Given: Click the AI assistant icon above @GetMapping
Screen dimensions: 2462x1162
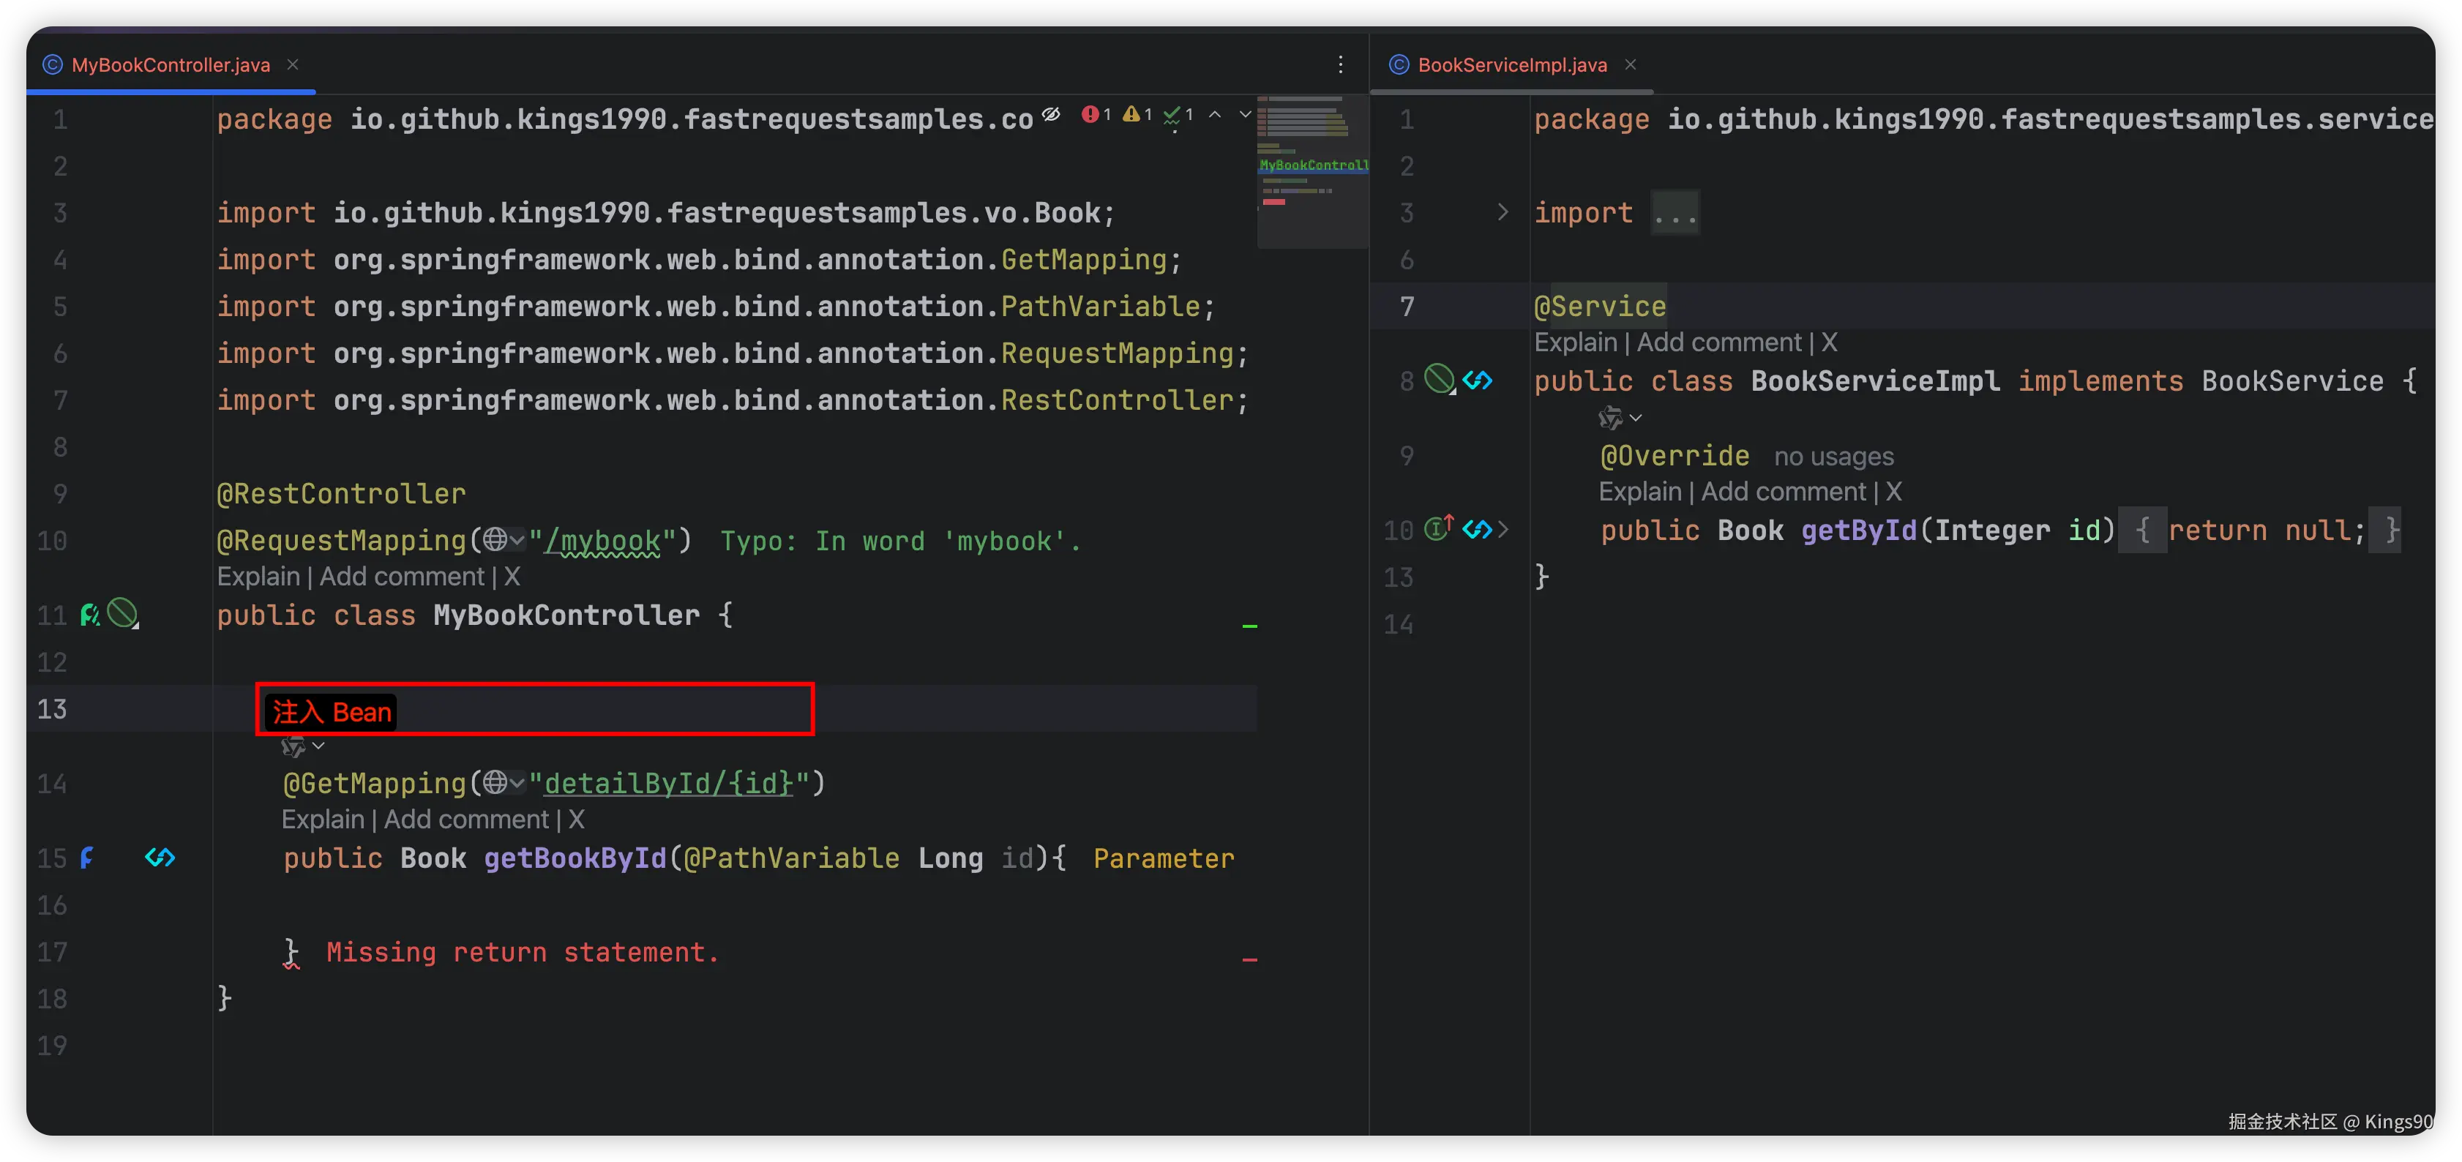Looking at the screenshot, I should click(x=294, y=746).
